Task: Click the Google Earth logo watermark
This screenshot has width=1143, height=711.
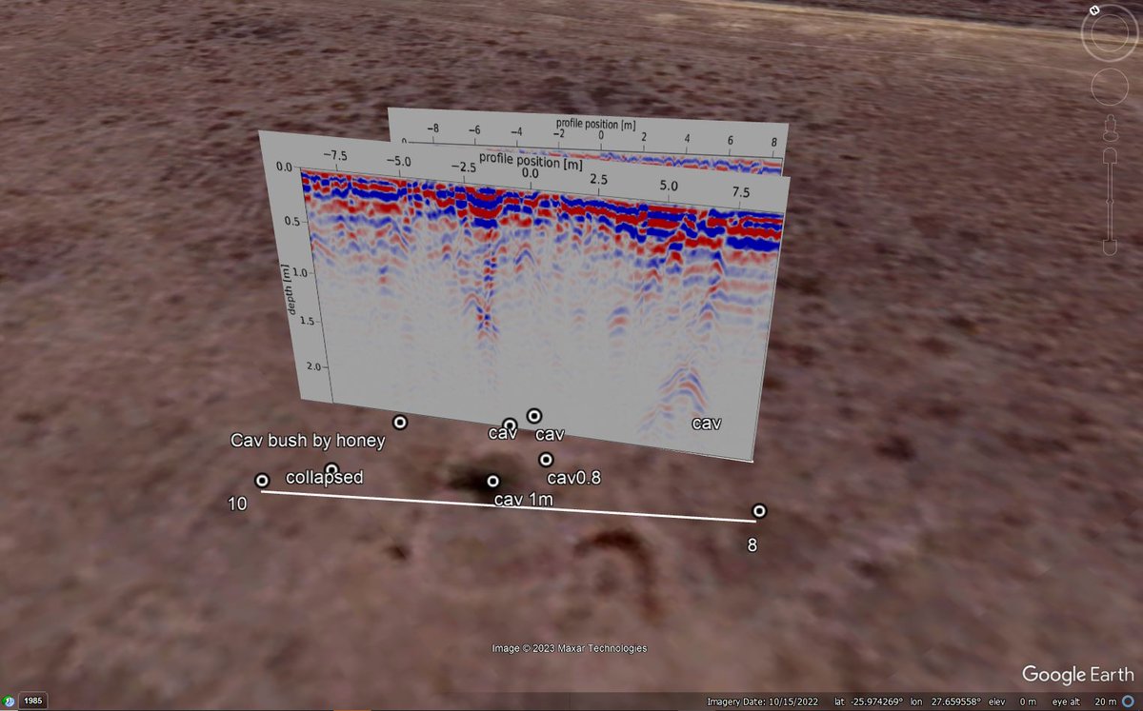Action: [x=1077, y=674]
